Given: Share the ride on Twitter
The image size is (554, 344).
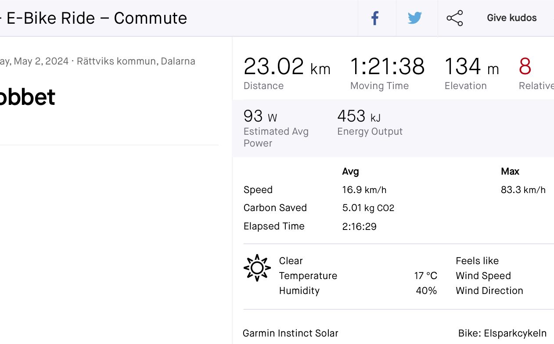Looking at the screenshot, I should (414, 18).
